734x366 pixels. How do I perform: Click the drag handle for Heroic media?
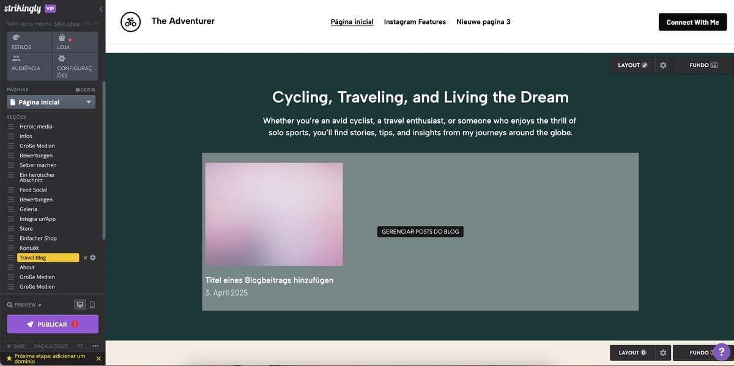click(11, 127)
